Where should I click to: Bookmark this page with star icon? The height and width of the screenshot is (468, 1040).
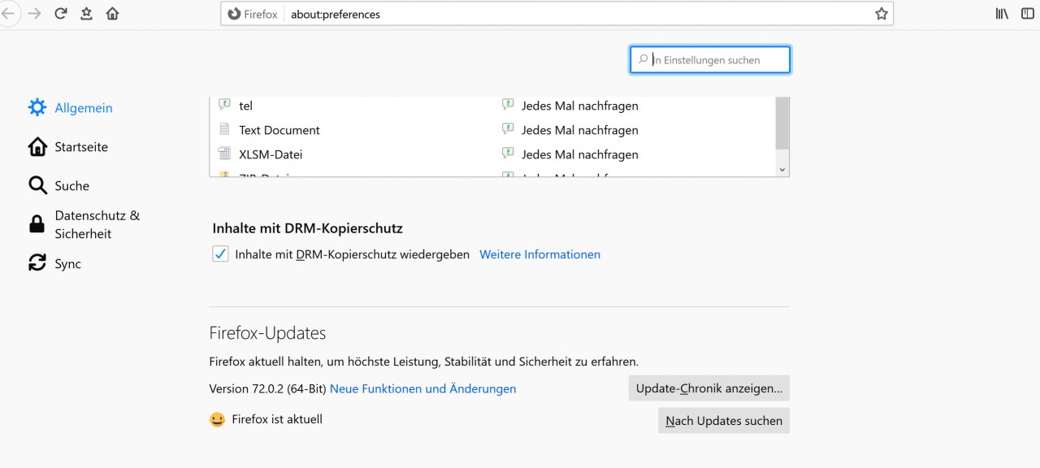point(881,14)
